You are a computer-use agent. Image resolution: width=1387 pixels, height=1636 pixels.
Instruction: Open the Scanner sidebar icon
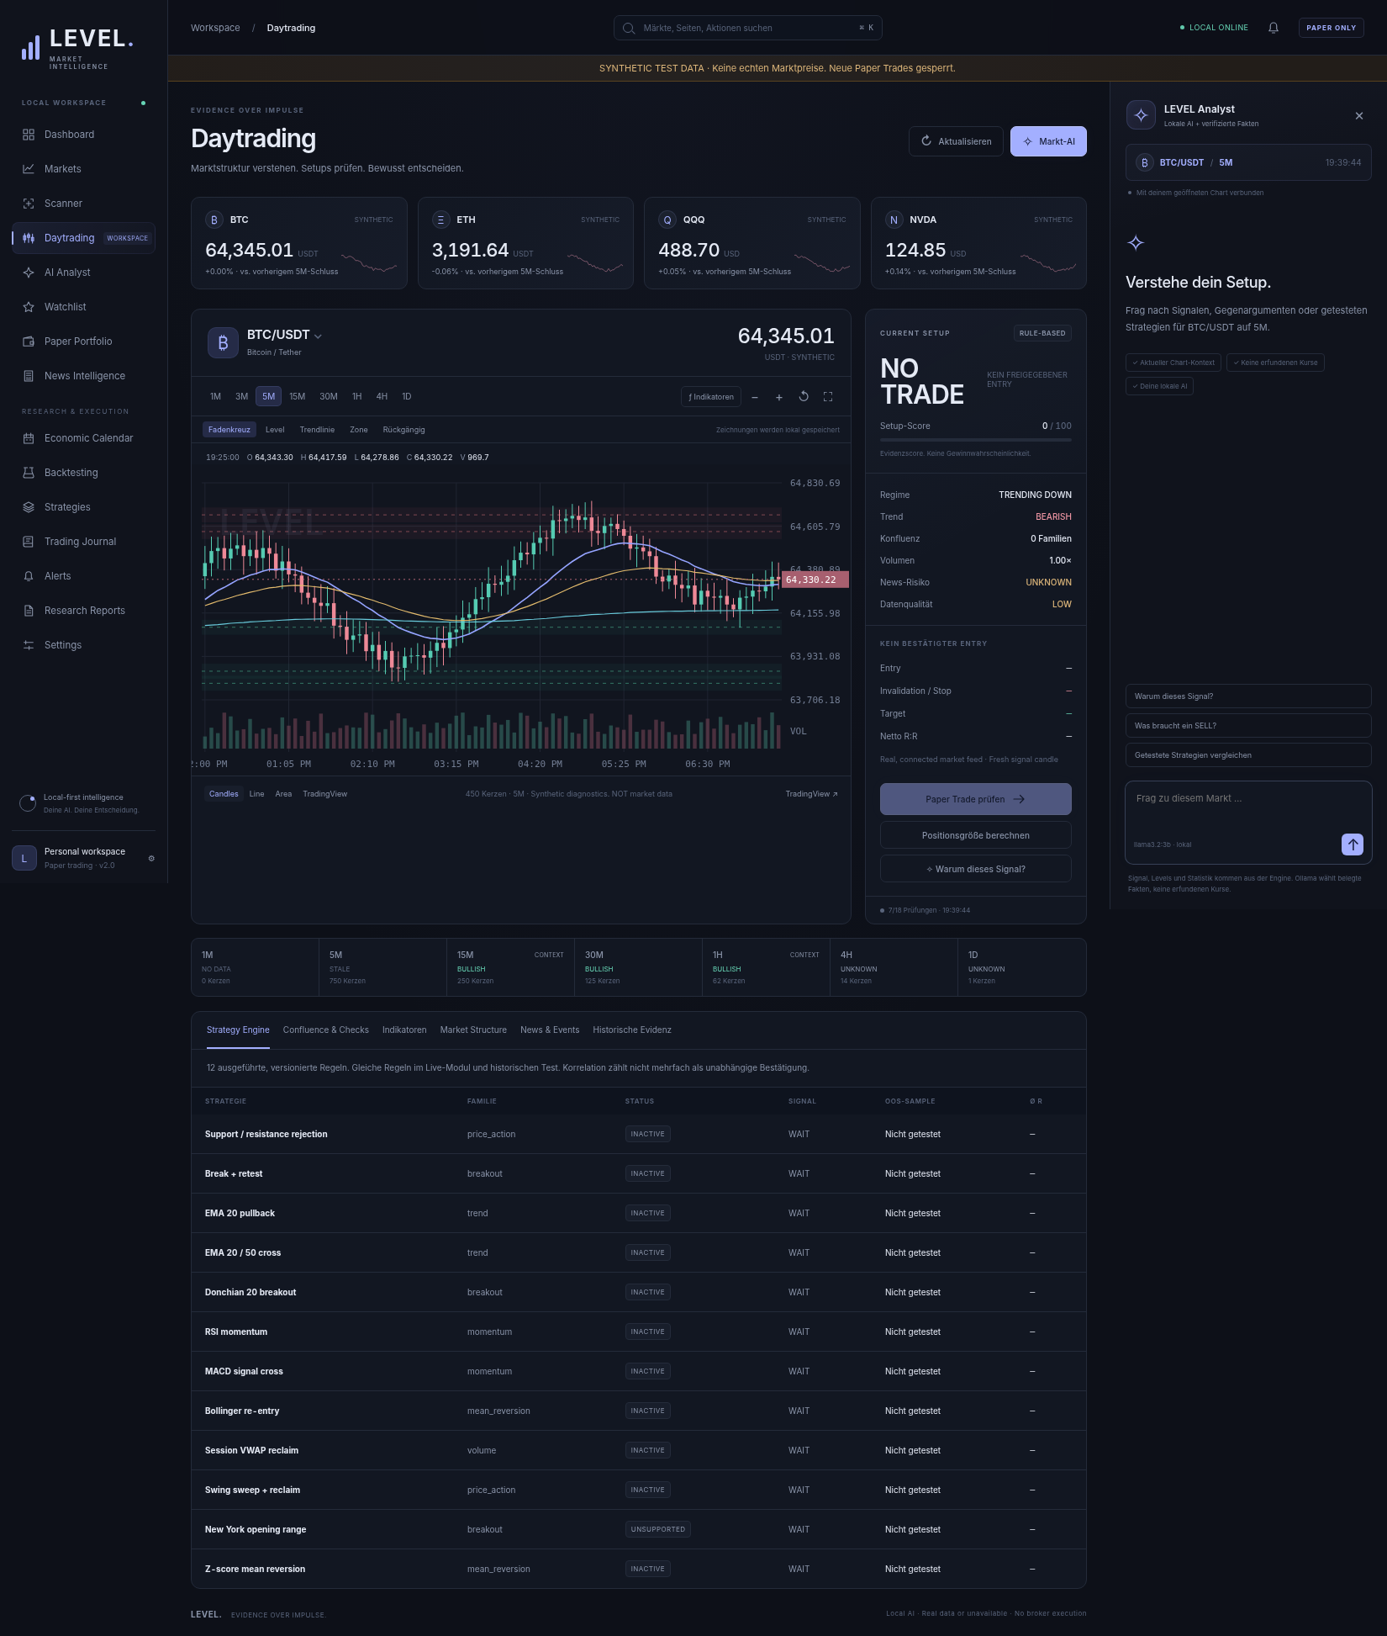coord(29,204)
